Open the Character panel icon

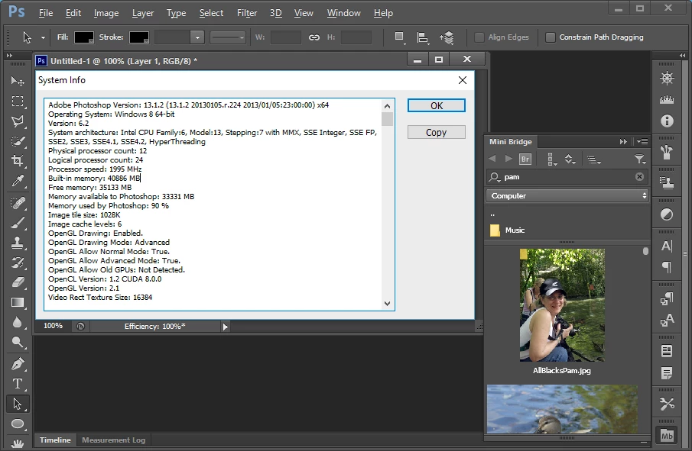667,246
